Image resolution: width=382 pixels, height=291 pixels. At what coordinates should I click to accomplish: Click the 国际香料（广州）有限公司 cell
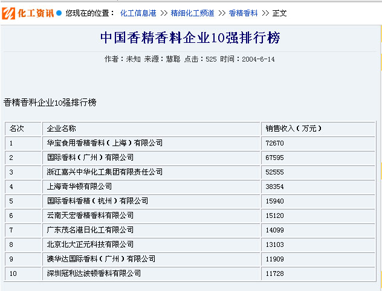click(90, 158)
